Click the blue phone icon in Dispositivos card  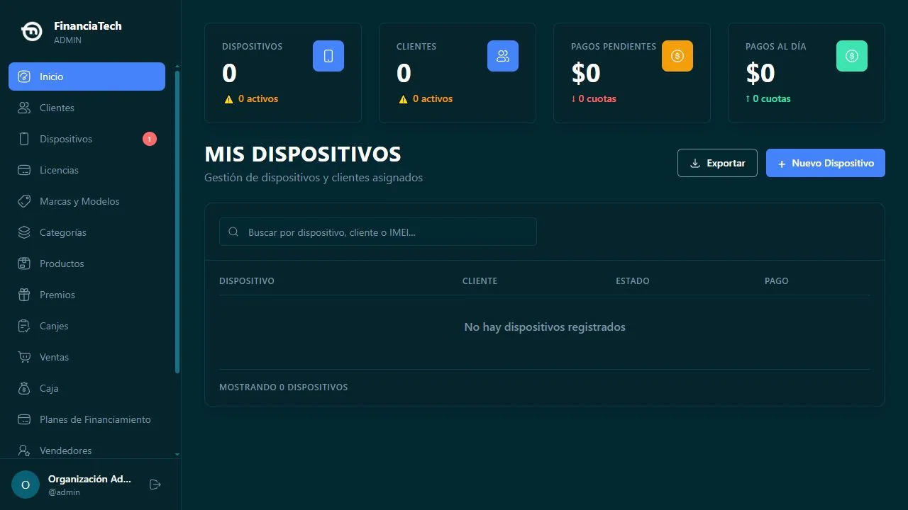coord(328,56)
